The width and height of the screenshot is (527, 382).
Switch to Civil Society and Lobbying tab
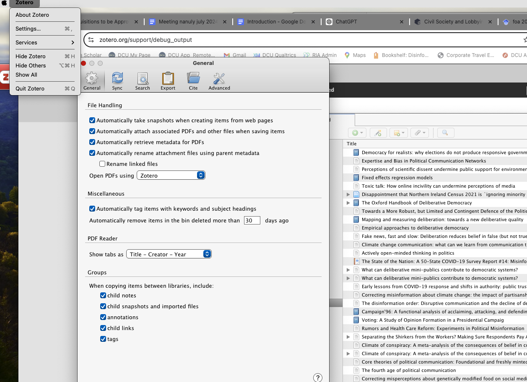453,22
